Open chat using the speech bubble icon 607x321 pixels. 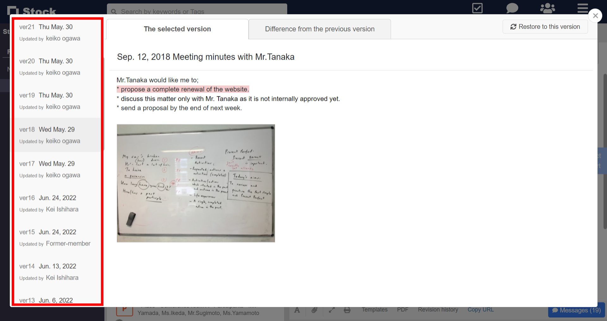512,8
